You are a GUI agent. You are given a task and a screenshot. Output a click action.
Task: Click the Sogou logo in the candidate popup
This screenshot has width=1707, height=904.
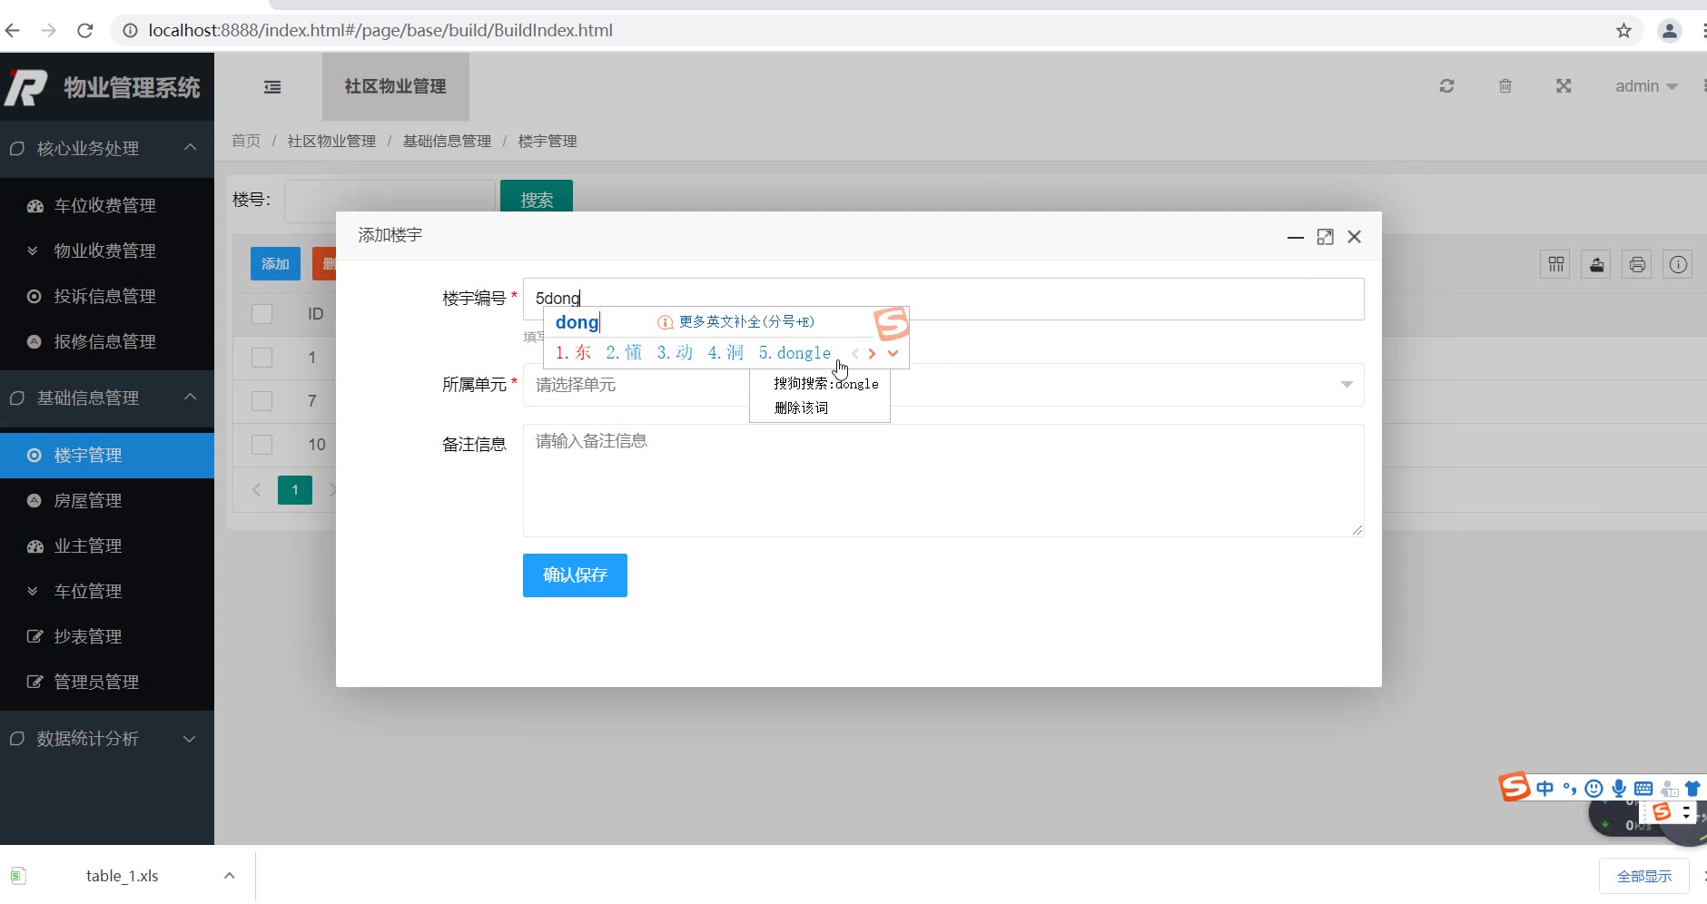[x=891, y=323]
